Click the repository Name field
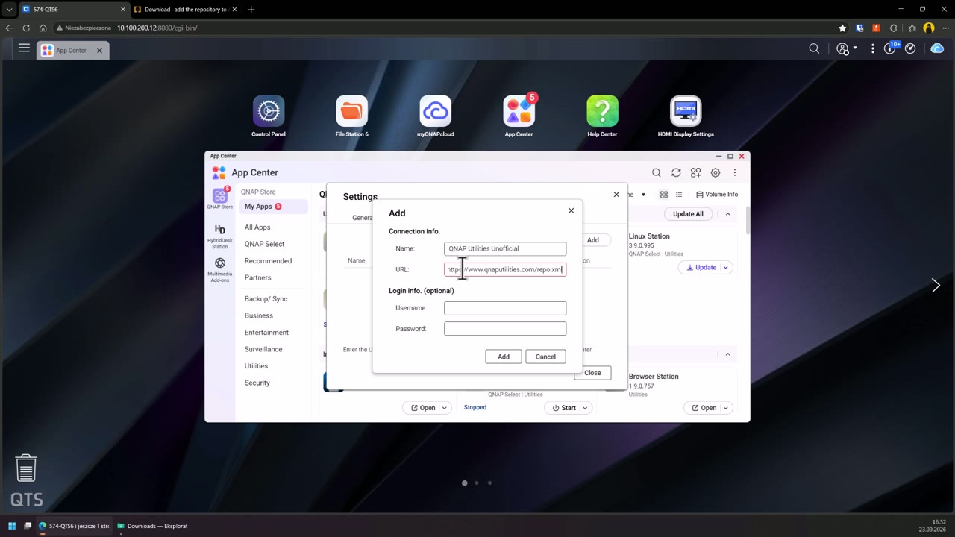The image size is (955, 537). coord(505,248)
